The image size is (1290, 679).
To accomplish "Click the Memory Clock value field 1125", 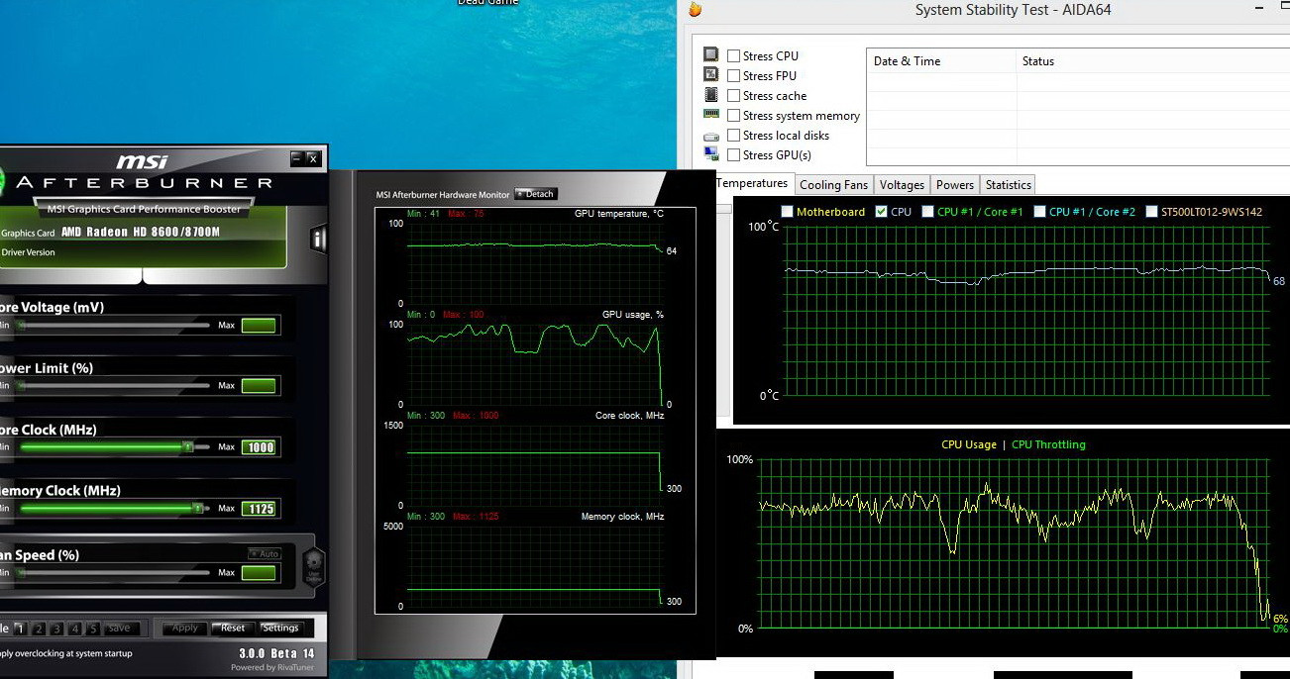I will pyautogui.click(x=260, y=509).
